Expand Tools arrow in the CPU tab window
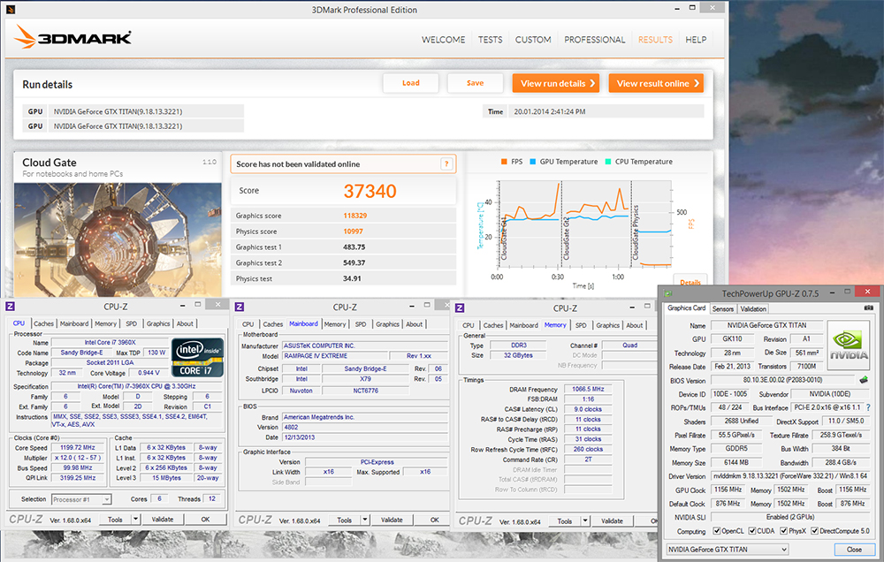 [x=136, y=520]
